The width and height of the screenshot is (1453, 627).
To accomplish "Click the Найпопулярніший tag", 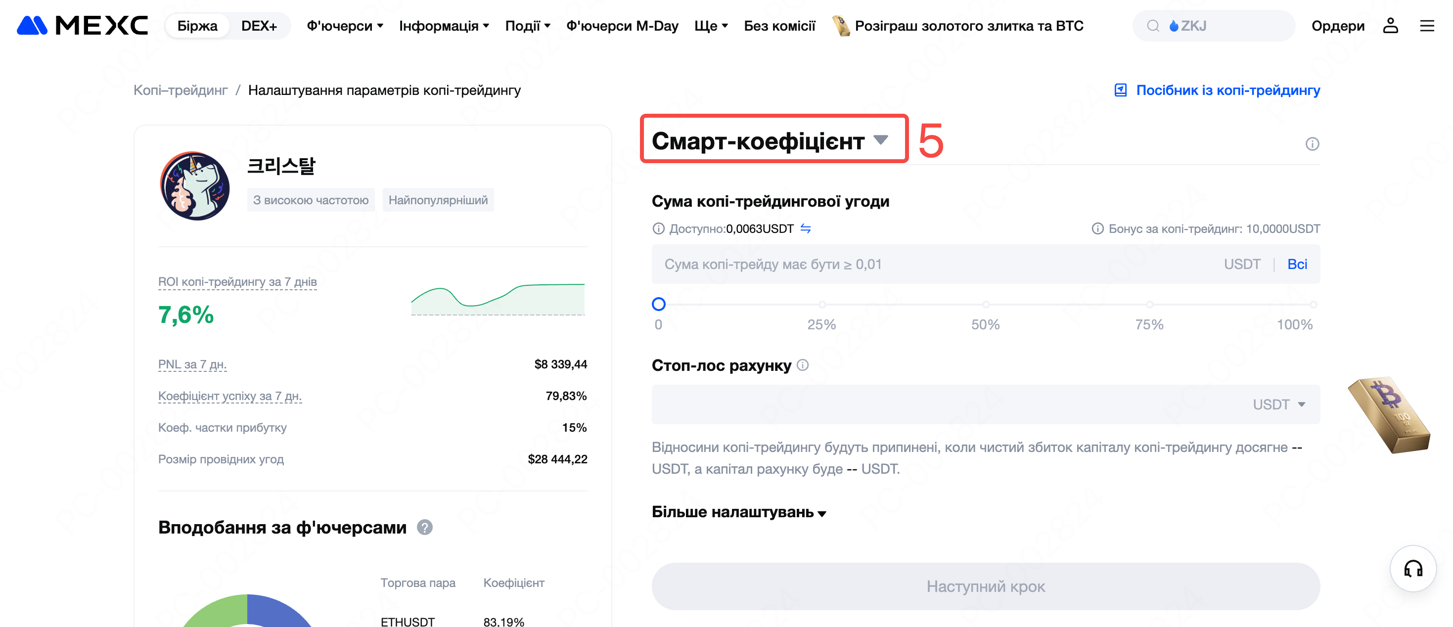I will click(x=438, y=200).
